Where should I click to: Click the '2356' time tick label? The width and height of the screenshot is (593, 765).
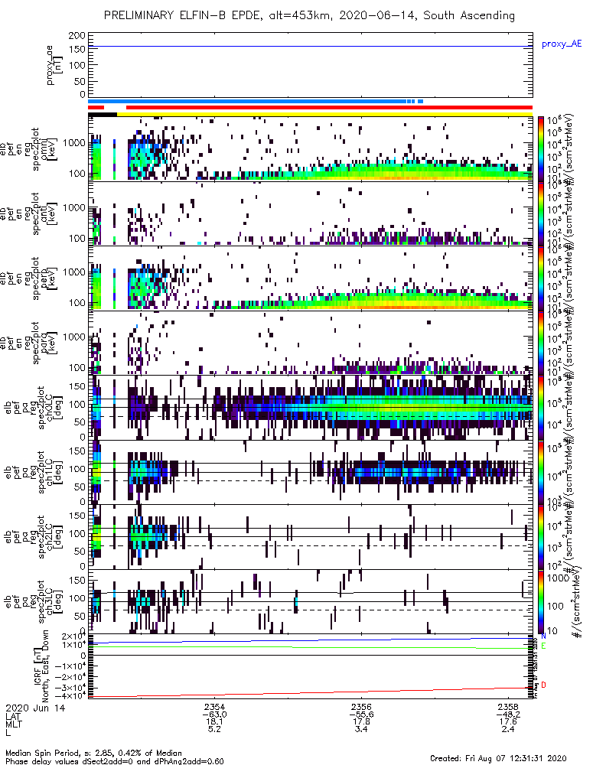tap(361, 708)
